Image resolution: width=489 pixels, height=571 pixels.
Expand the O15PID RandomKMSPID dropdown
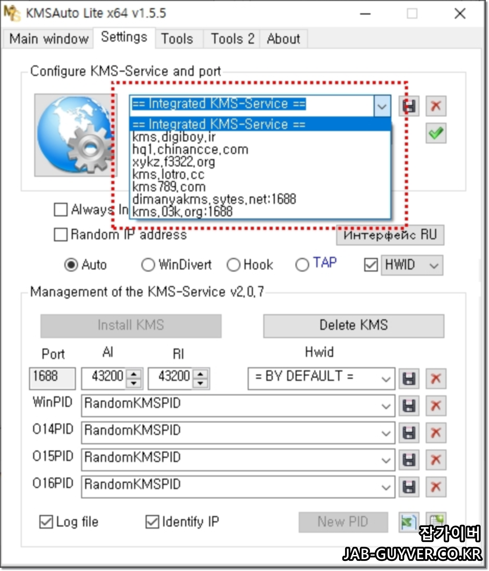[x=386, y=460]
